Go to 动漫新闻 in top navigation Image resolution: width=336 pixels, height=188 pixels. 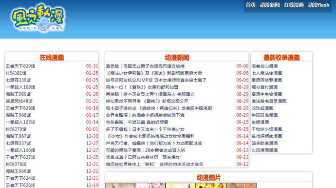point(270,5)
